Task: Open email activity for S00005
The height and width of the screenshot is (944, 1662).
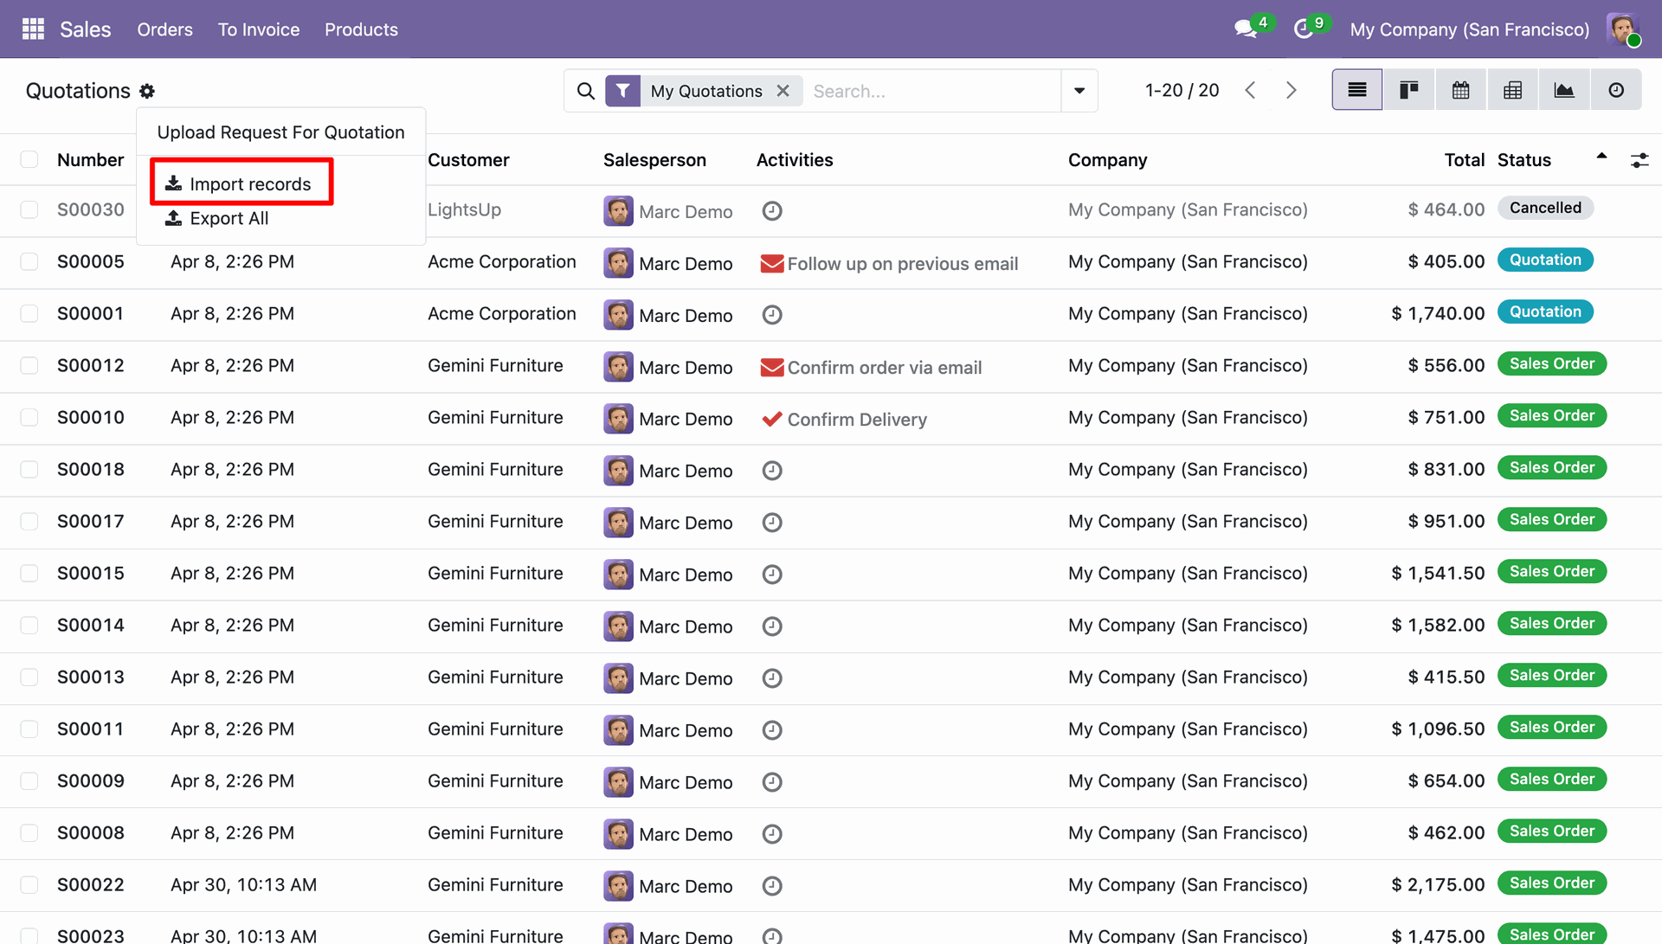Action: [x=772, y=264]
